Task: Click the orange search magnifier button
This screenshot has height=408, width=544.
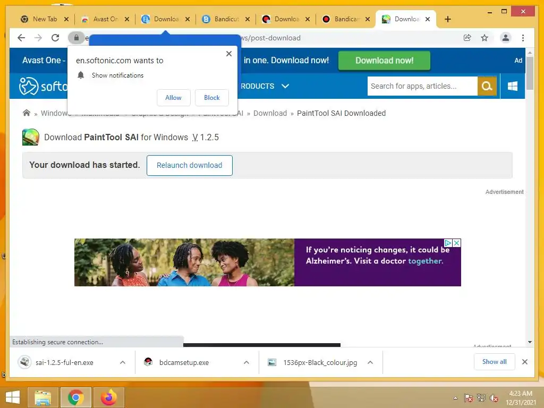Action: pyautogui.click(x=487, y=86)
